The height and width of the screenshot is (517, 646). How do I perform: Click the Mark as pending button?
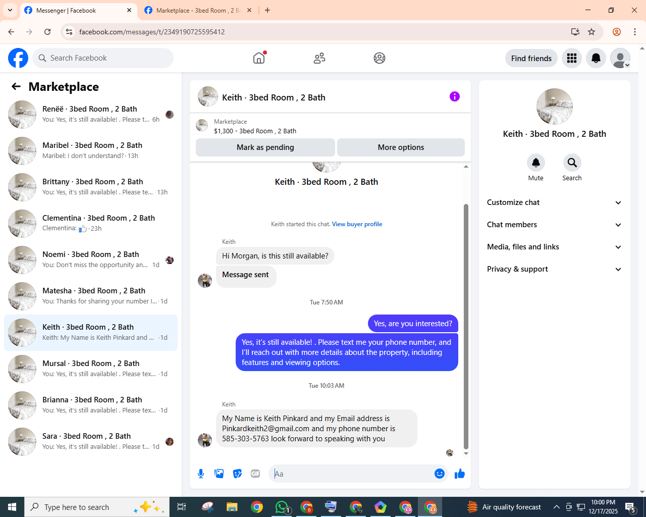265,147
